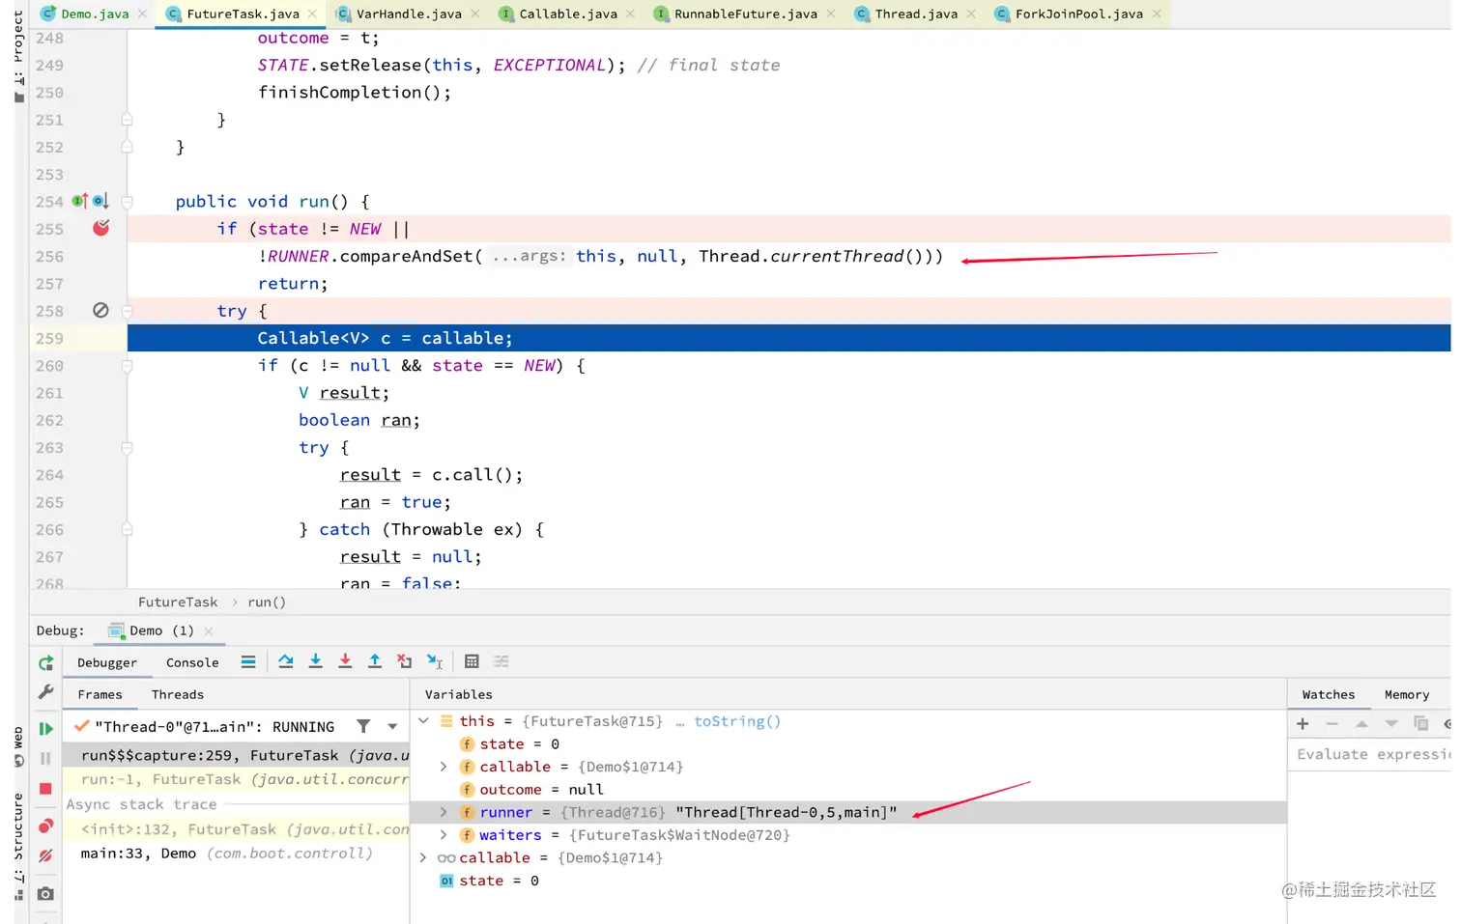Switch to the Console tab
This screenshot has height=924, width=1461.
[192, 662]
